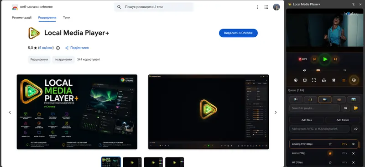Favorite InRating TV (1080p) with its star
Screen dimensions: 365x167
click(330, 144)
